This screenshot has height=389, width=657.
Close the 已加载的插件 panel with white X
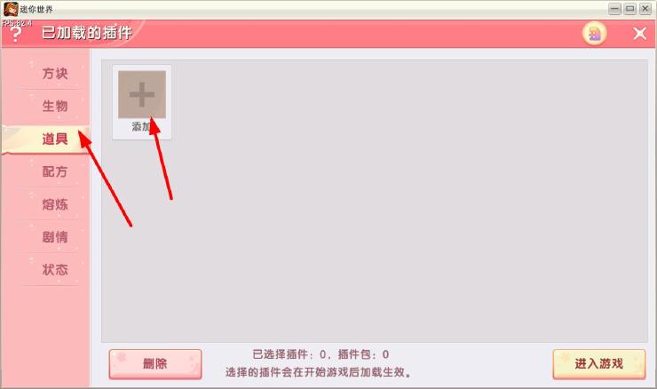click(x=640, y=34)
